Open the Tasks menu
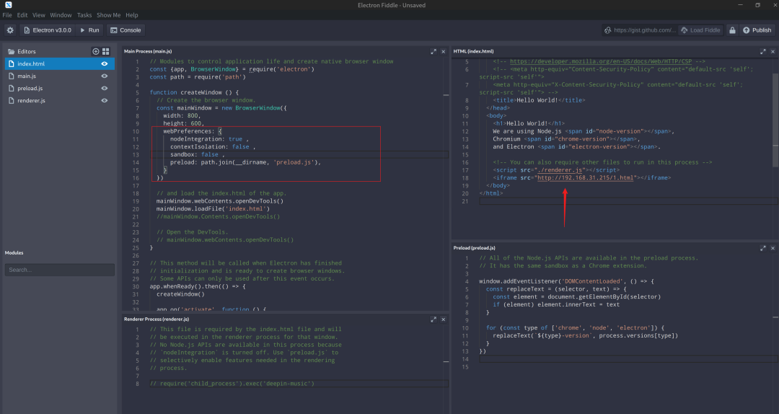The image size is (779, 414). [x=84, y=14]
